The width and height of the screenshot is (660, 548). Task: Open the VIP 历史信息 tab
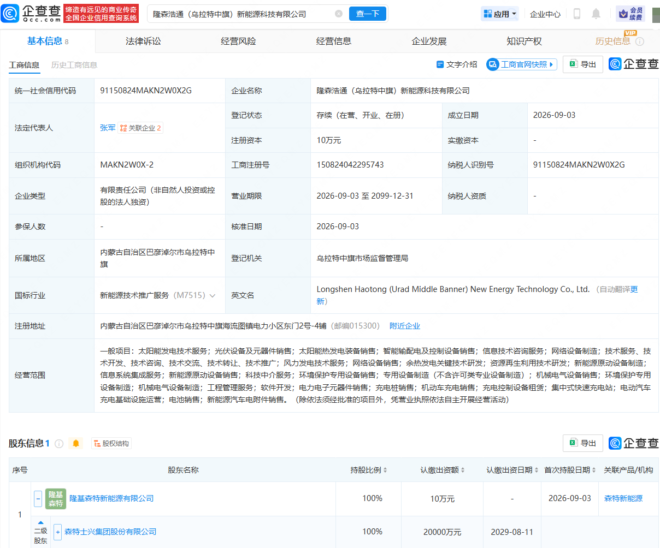coord(613,41)
